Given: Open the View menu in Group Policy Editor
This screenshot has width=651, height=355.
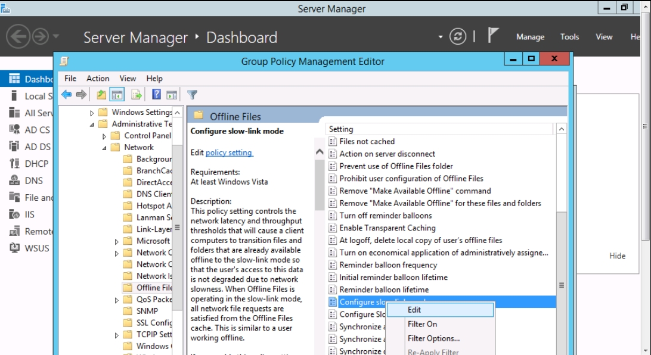Looking at the screenshot, I should 128,79.
